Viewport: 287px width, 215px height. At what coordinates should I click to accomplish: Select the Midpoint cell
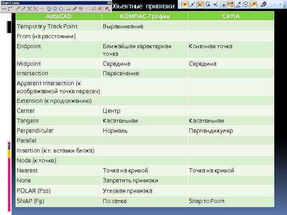click(x=59, y=64)
